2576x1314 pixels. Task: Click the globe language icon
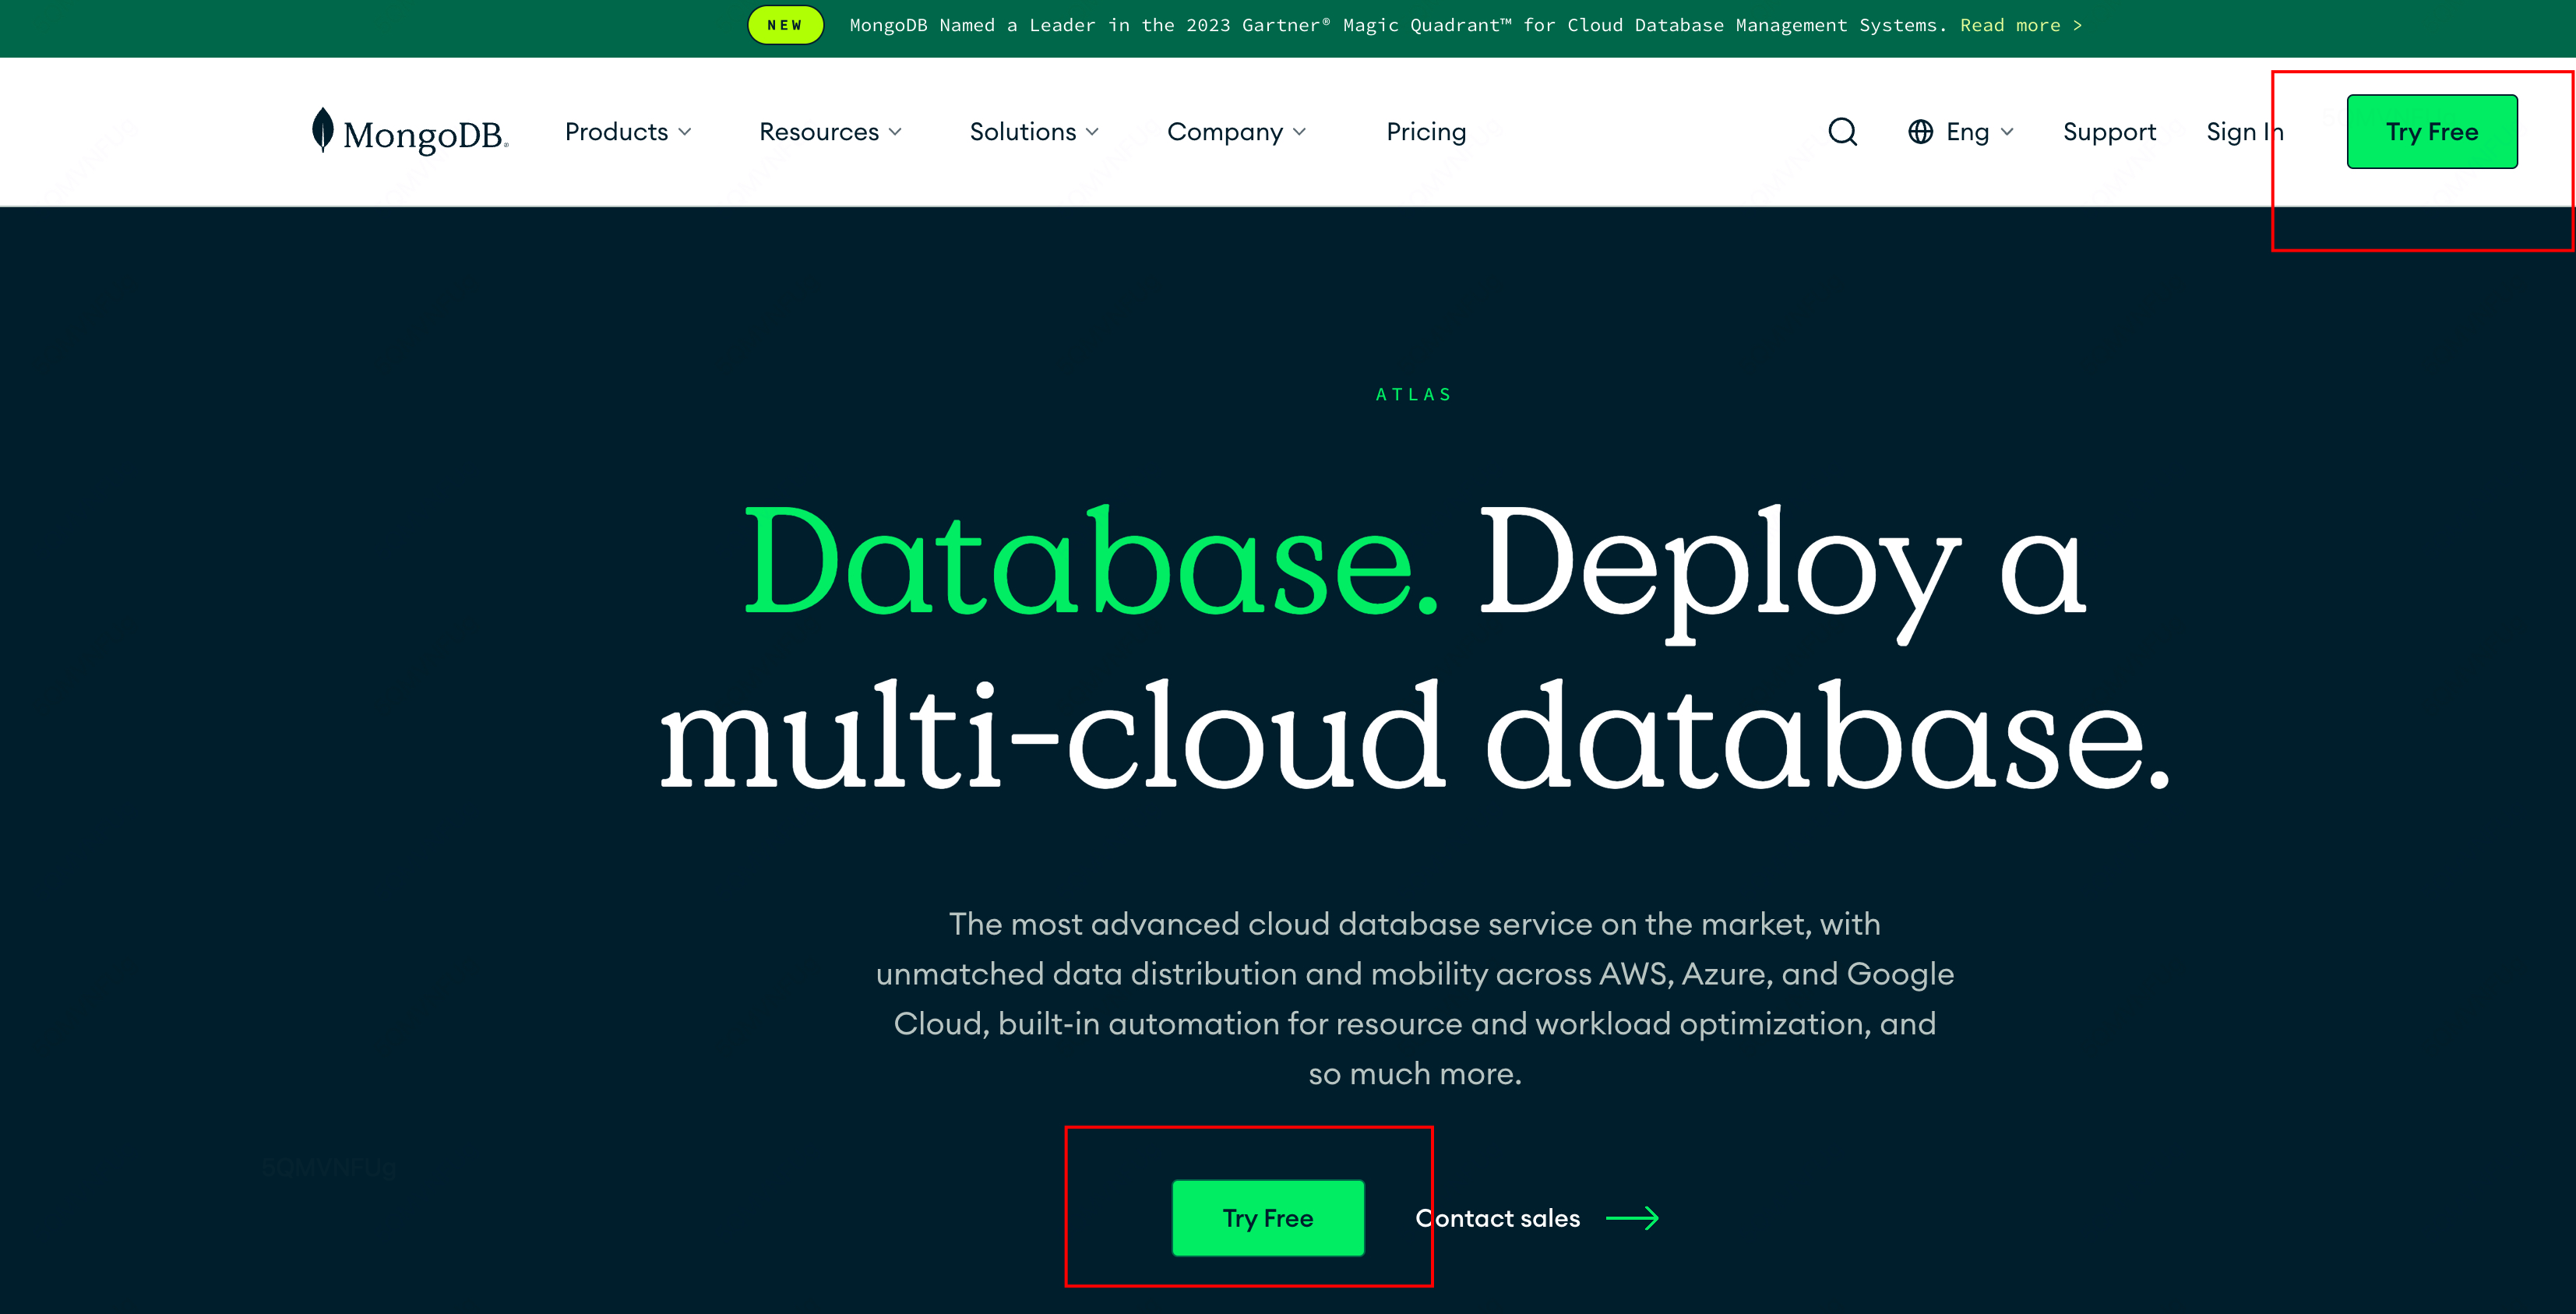tap(1921, 131)
